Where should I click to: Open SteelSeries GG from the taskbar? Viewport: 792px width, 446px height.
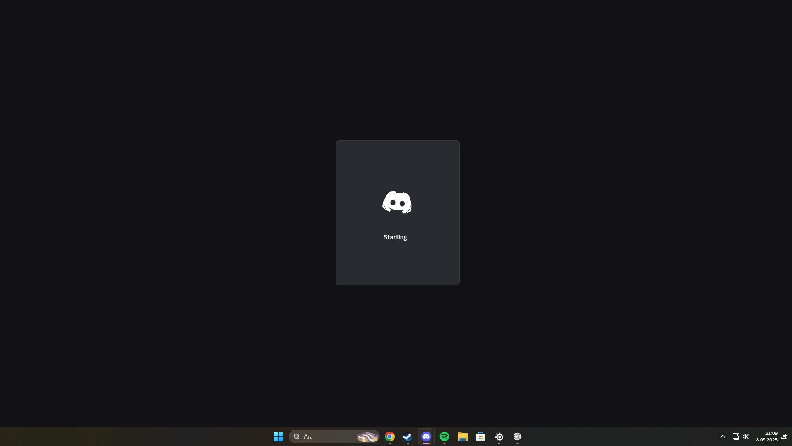click(499, 436)
